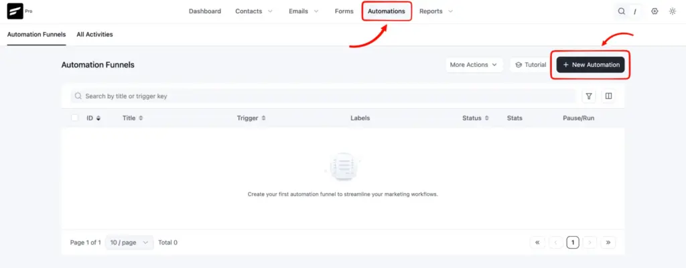
Task: Click the New Automation button
Action: [x=591, y=65]
